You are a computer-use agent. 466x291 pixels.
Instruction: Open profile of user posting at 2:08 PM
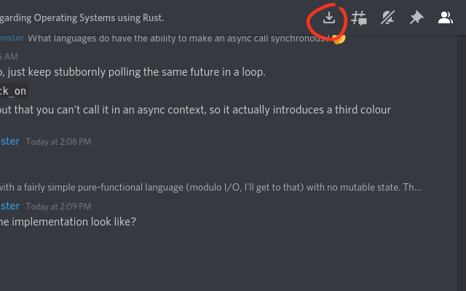click(9, 141)
